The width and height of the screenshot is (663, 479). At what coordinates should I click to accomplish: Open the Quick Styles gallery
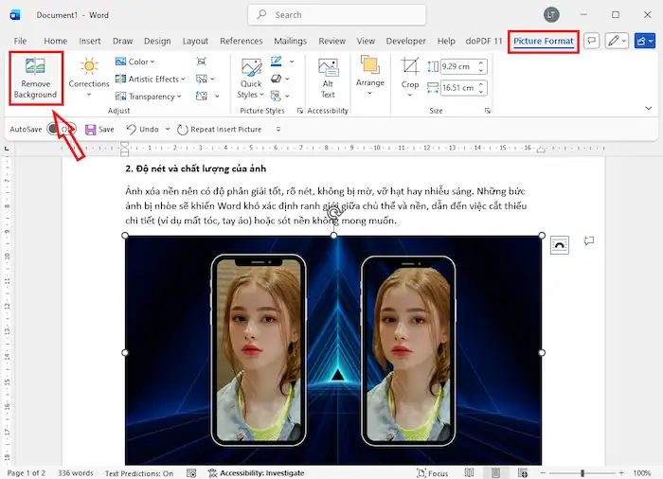(251, 79)
